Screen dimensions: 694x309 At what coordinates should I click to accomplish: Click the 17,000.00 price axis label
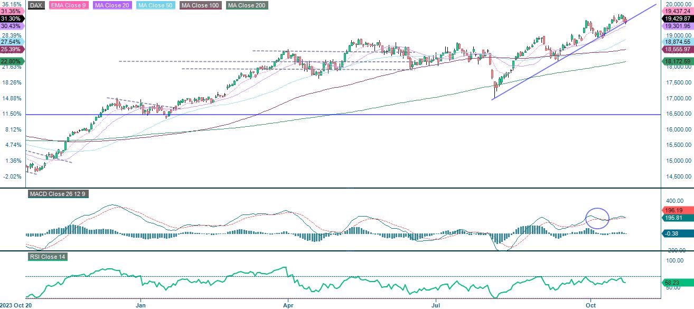coord(678,98)
